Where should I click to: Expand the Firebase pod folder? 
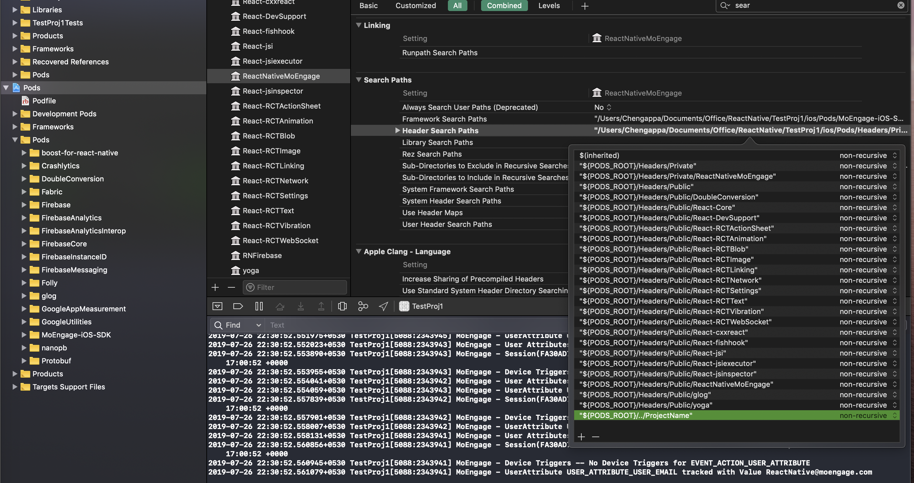coord(24,205)
